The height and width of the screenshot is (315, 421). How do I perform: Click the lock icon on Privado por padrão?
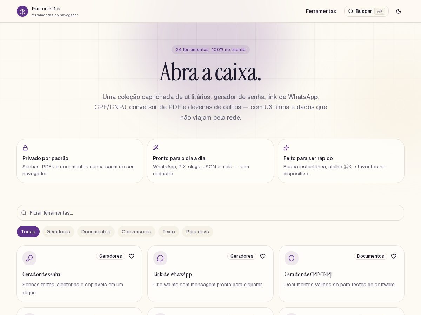click(x=25, y=148)
